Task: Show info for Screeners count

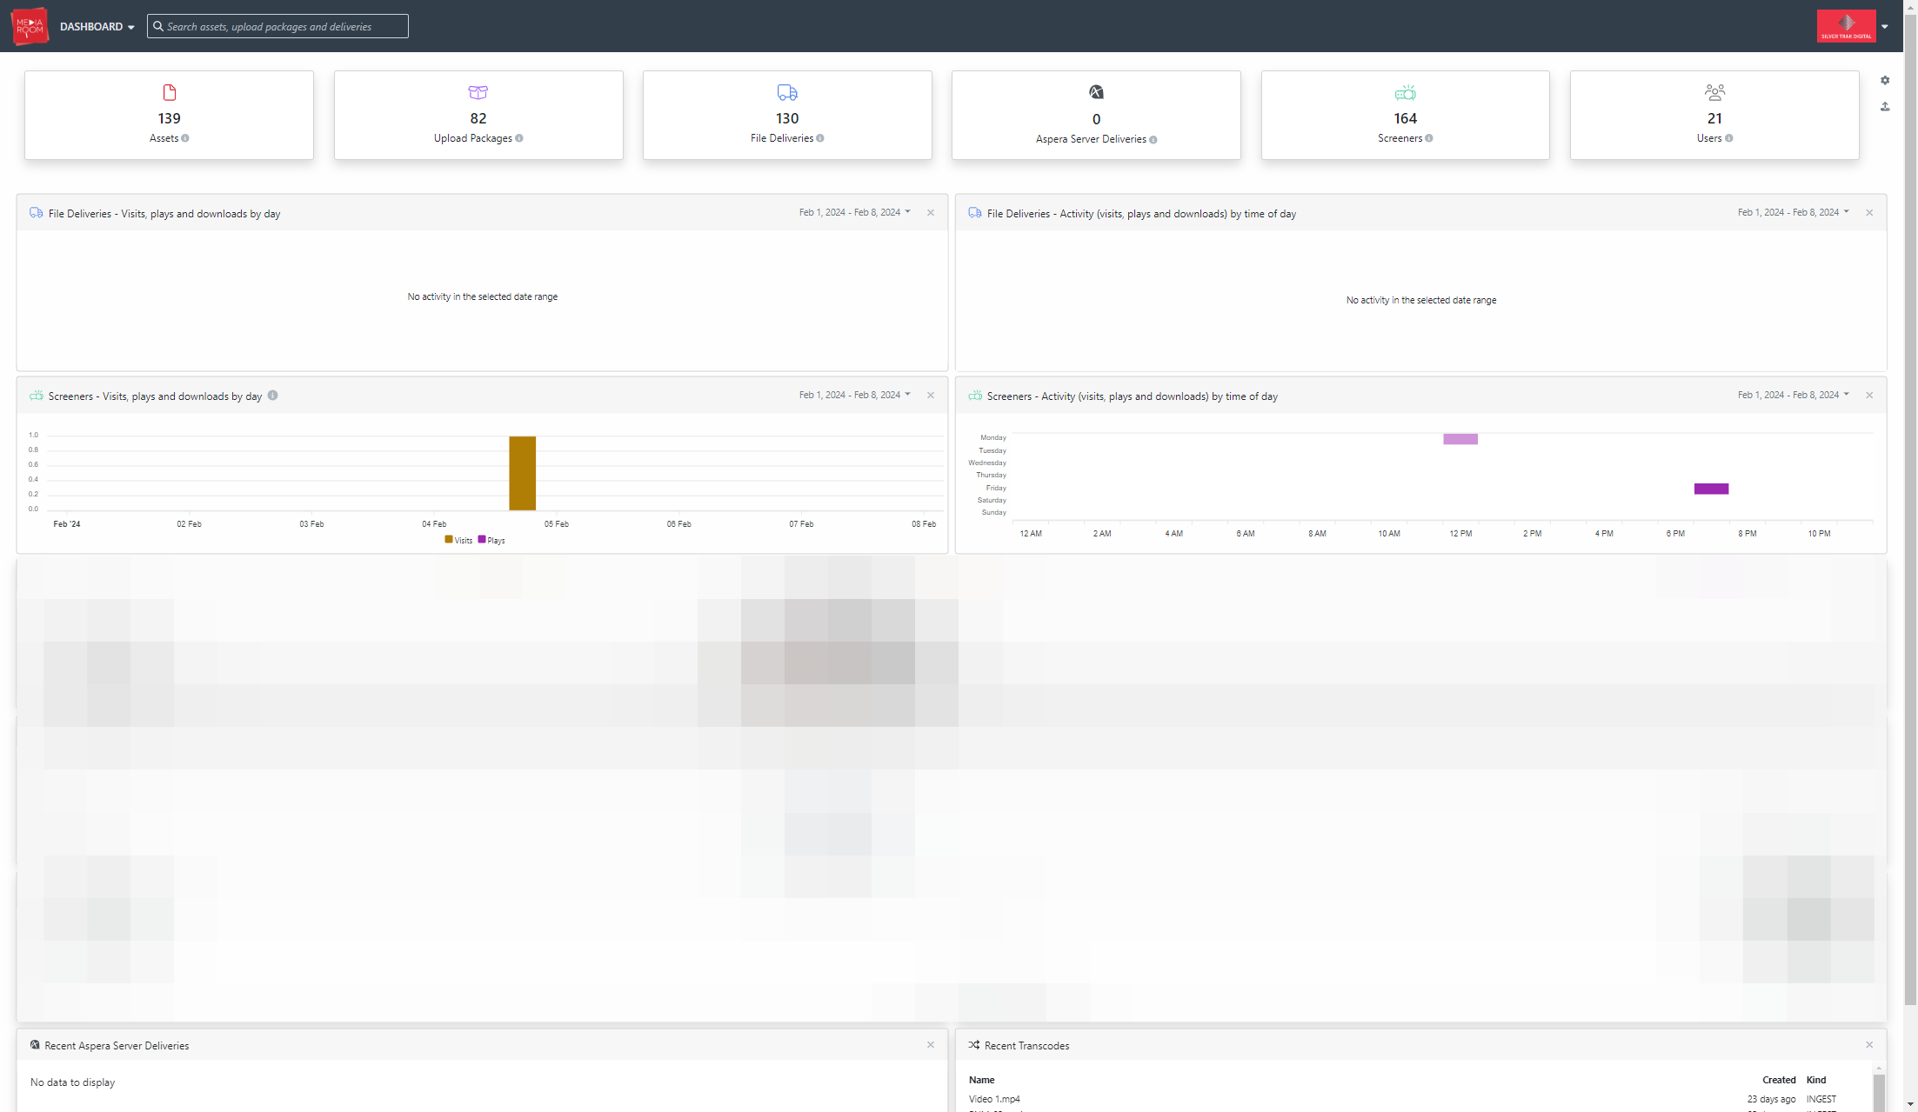Action: pyautogui.click(x=1429, y=138)
